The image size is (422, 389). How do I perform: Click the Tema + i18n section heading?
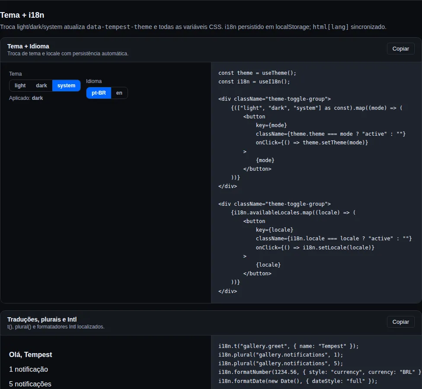pyautogui.click(x=22, y=15)
